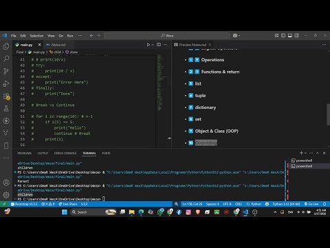Select the 'Final' folder breadcrumb
The image size is (330, 248).
tap(20, 52)
